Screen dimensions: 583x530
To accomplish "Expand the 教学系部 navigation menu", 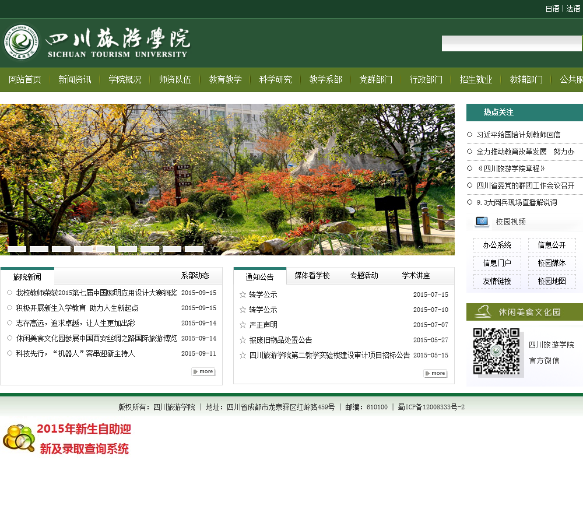I will [x=325, y=80].
